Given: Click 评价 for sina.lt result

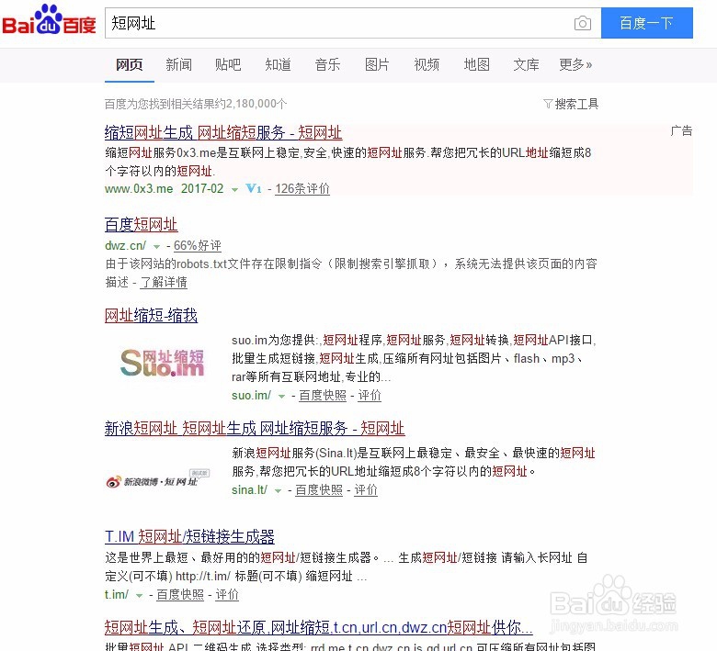Looking at the screenshot, I should [x=365, y=489].
